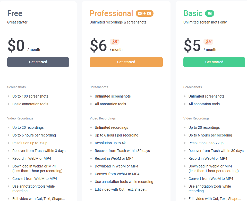Click the bullet beside Resolution up to 4k
Image resolution: width=247 pixels, height=201 pixels.
click(90, 143)
